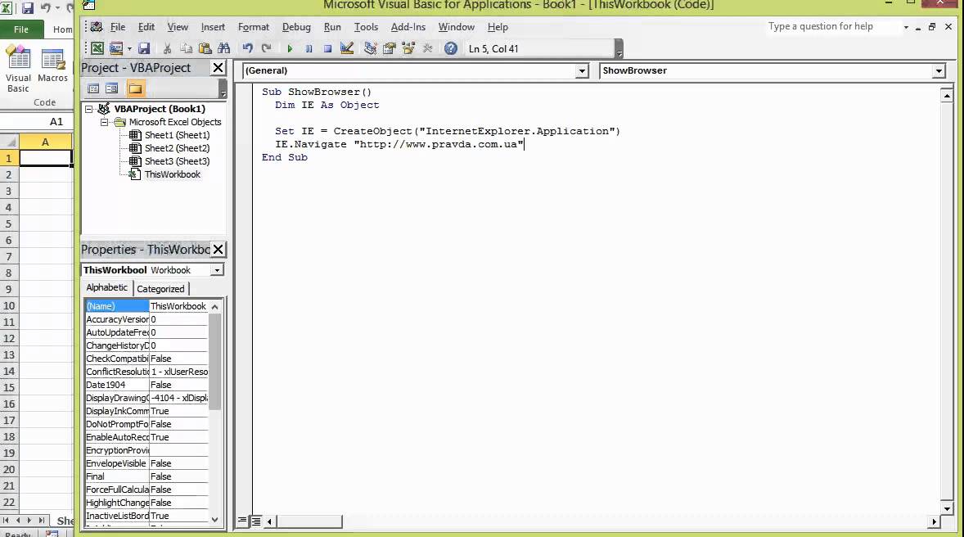The height and width of the screenshot is (537, 964).
Task: Click the Properties list vertical scrollbar thumb
Action: (214, 362)
